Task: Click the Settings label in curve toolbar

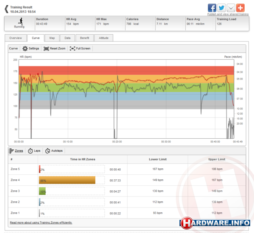Action: click(34, 48)
